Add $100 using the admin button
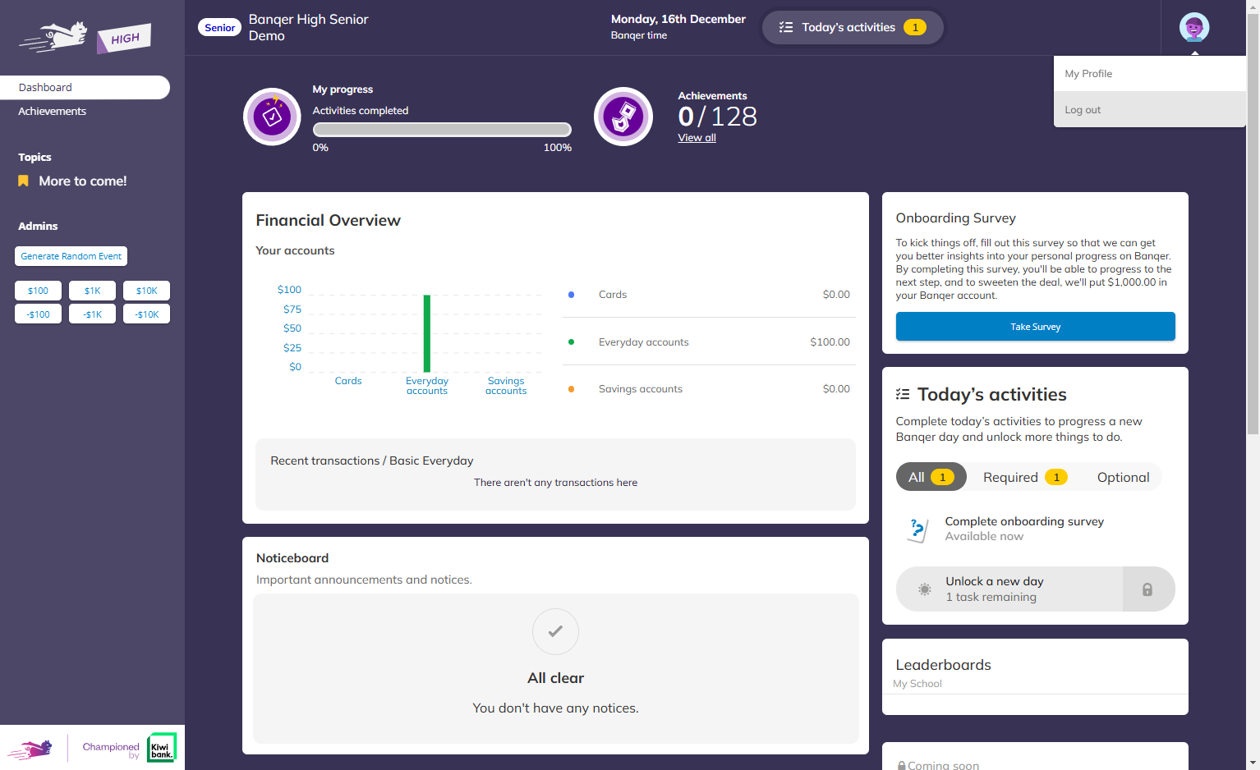Viewport: 1260px width, 770px height. pyautogui.click(x=38, y=291)
